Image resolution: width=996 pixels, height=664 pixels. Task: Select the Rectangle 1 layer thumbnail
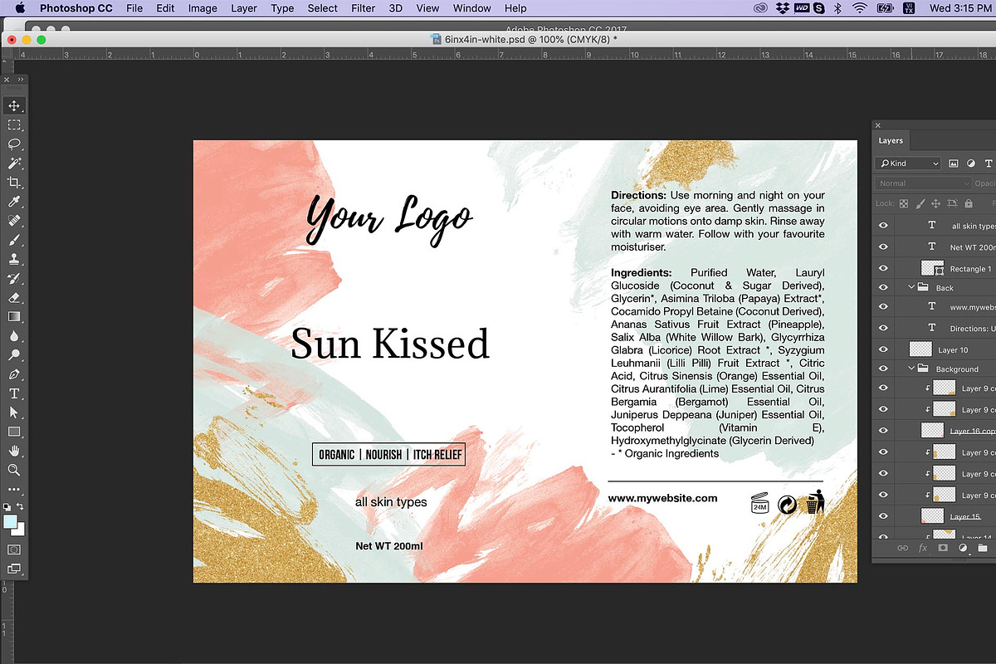point(934,269)
